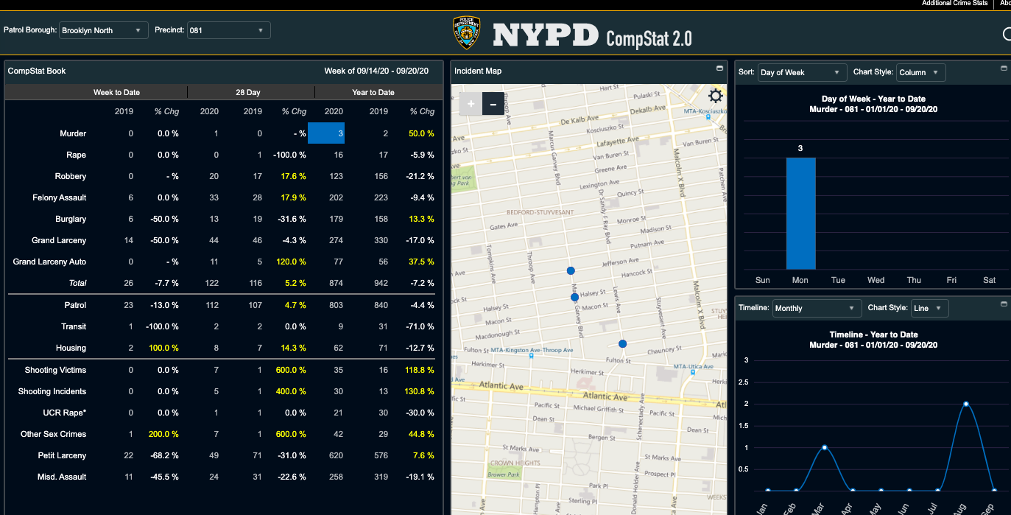Select the Housing row label
This screenshot has height=515, width=1011.
pyautogui.click(x=71, y=348)
